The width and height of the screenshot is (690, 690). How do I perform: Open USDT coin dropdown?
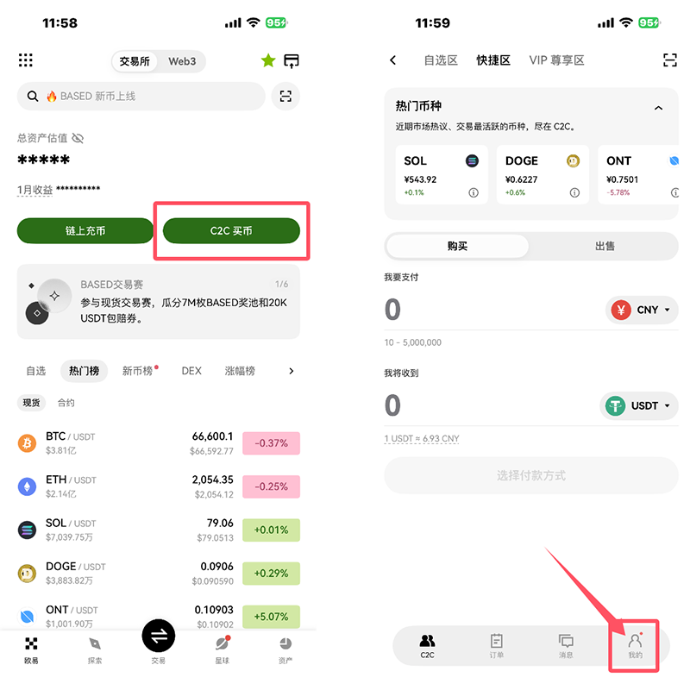(x=638, y=405)
